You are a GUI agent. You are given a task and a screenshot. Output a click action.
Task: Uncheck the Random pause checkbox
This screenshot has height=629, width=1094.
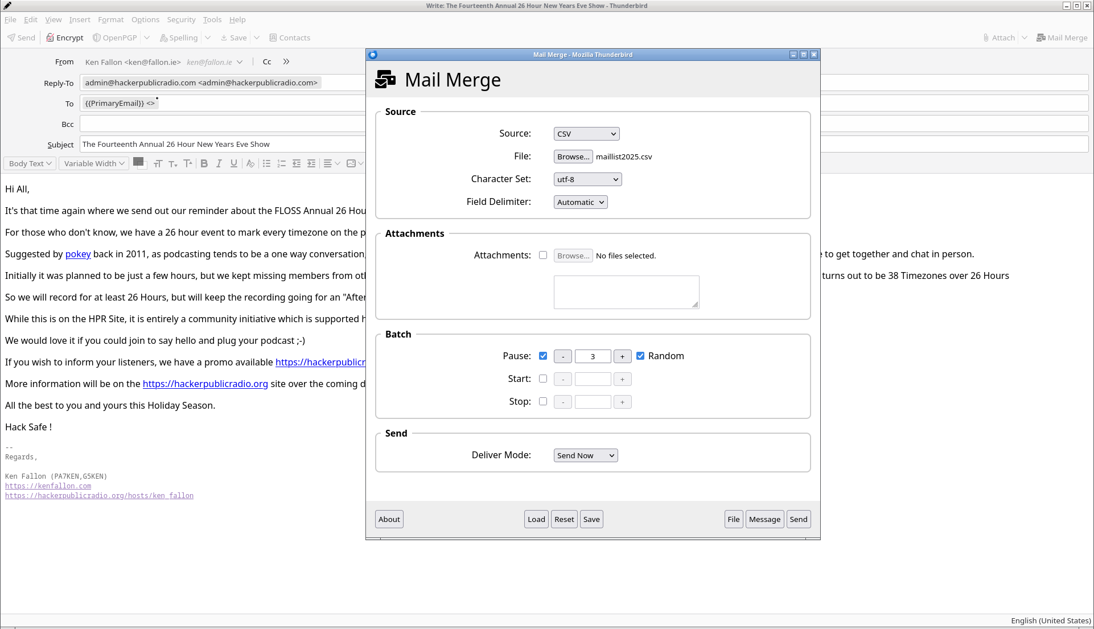(640, 356)
